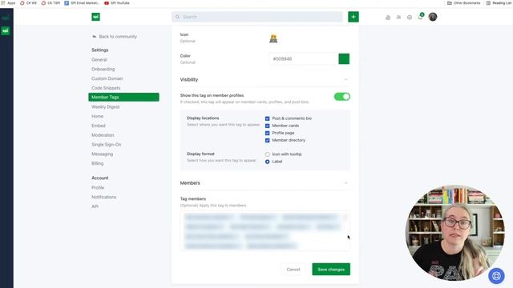This screenshot has height=288, width=513.
Task: Open the Apps bookmark shortcut
Action: coord(9,3)
